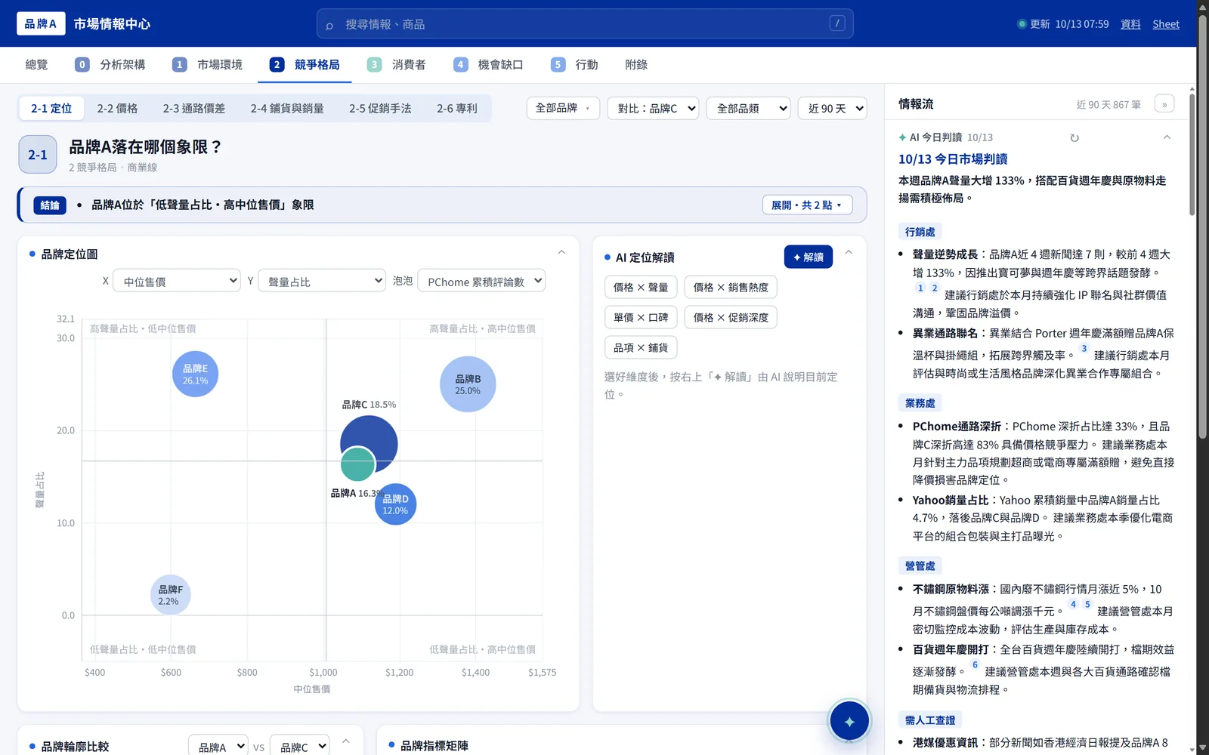This screenshot has height=755, width=1209.
Task: Click the 業務處 department tag
Action: click(x=920, y=403)
